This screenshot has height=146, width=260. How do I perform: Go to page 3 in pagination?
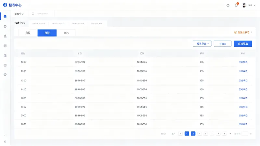pos(200,134)
